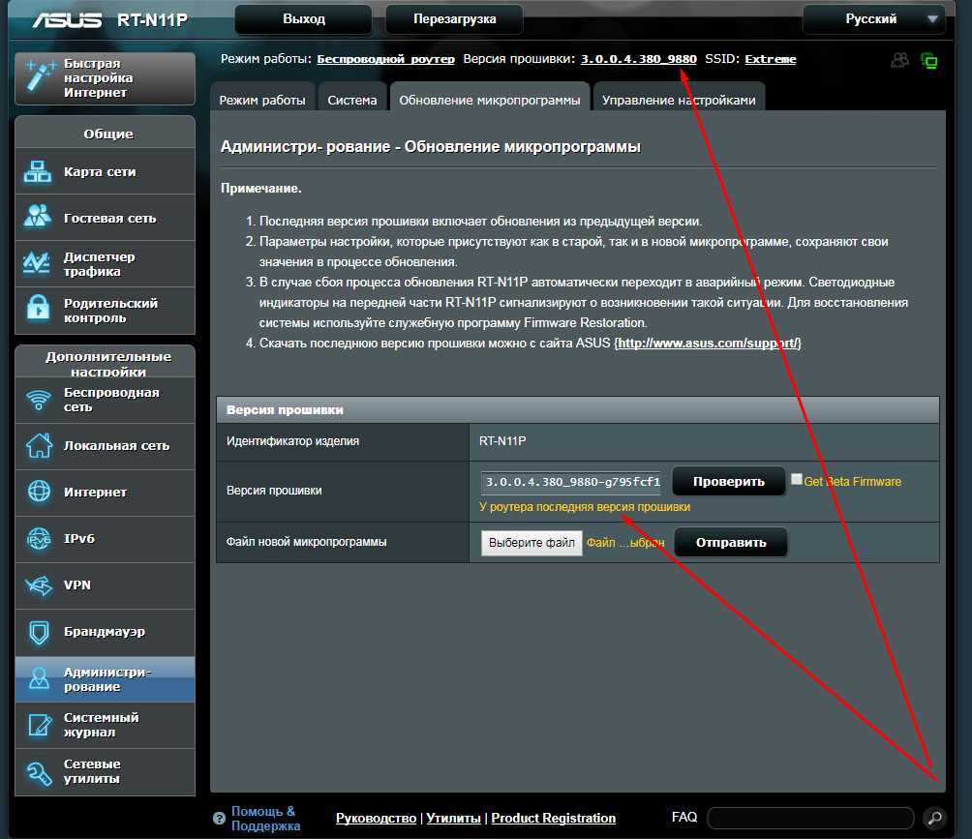Click the Файл новой микропрограммы label

coord(306,542)
